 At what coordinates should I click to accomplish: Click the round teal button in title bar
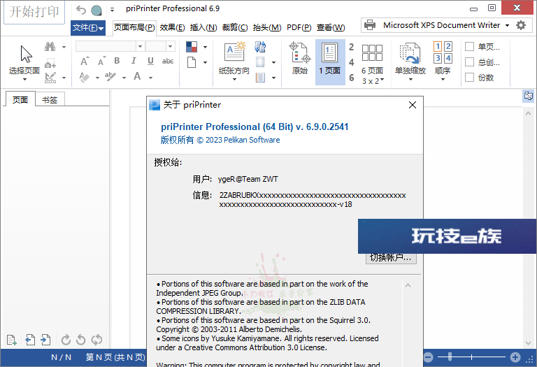coord(96,10)
